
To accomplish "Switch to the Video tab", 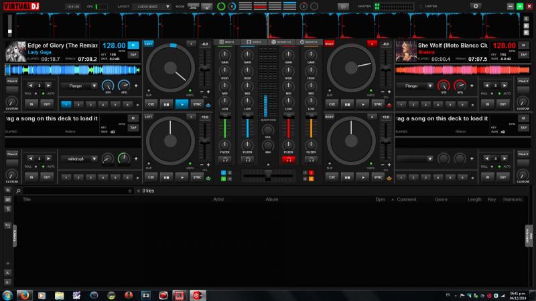I will pos(254,42).
